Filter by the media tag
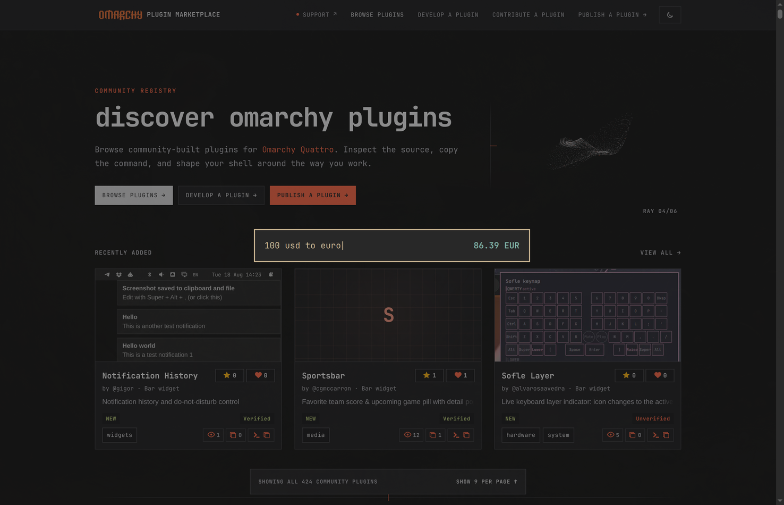This screenshot has width=784, height=505. (316, 435)
